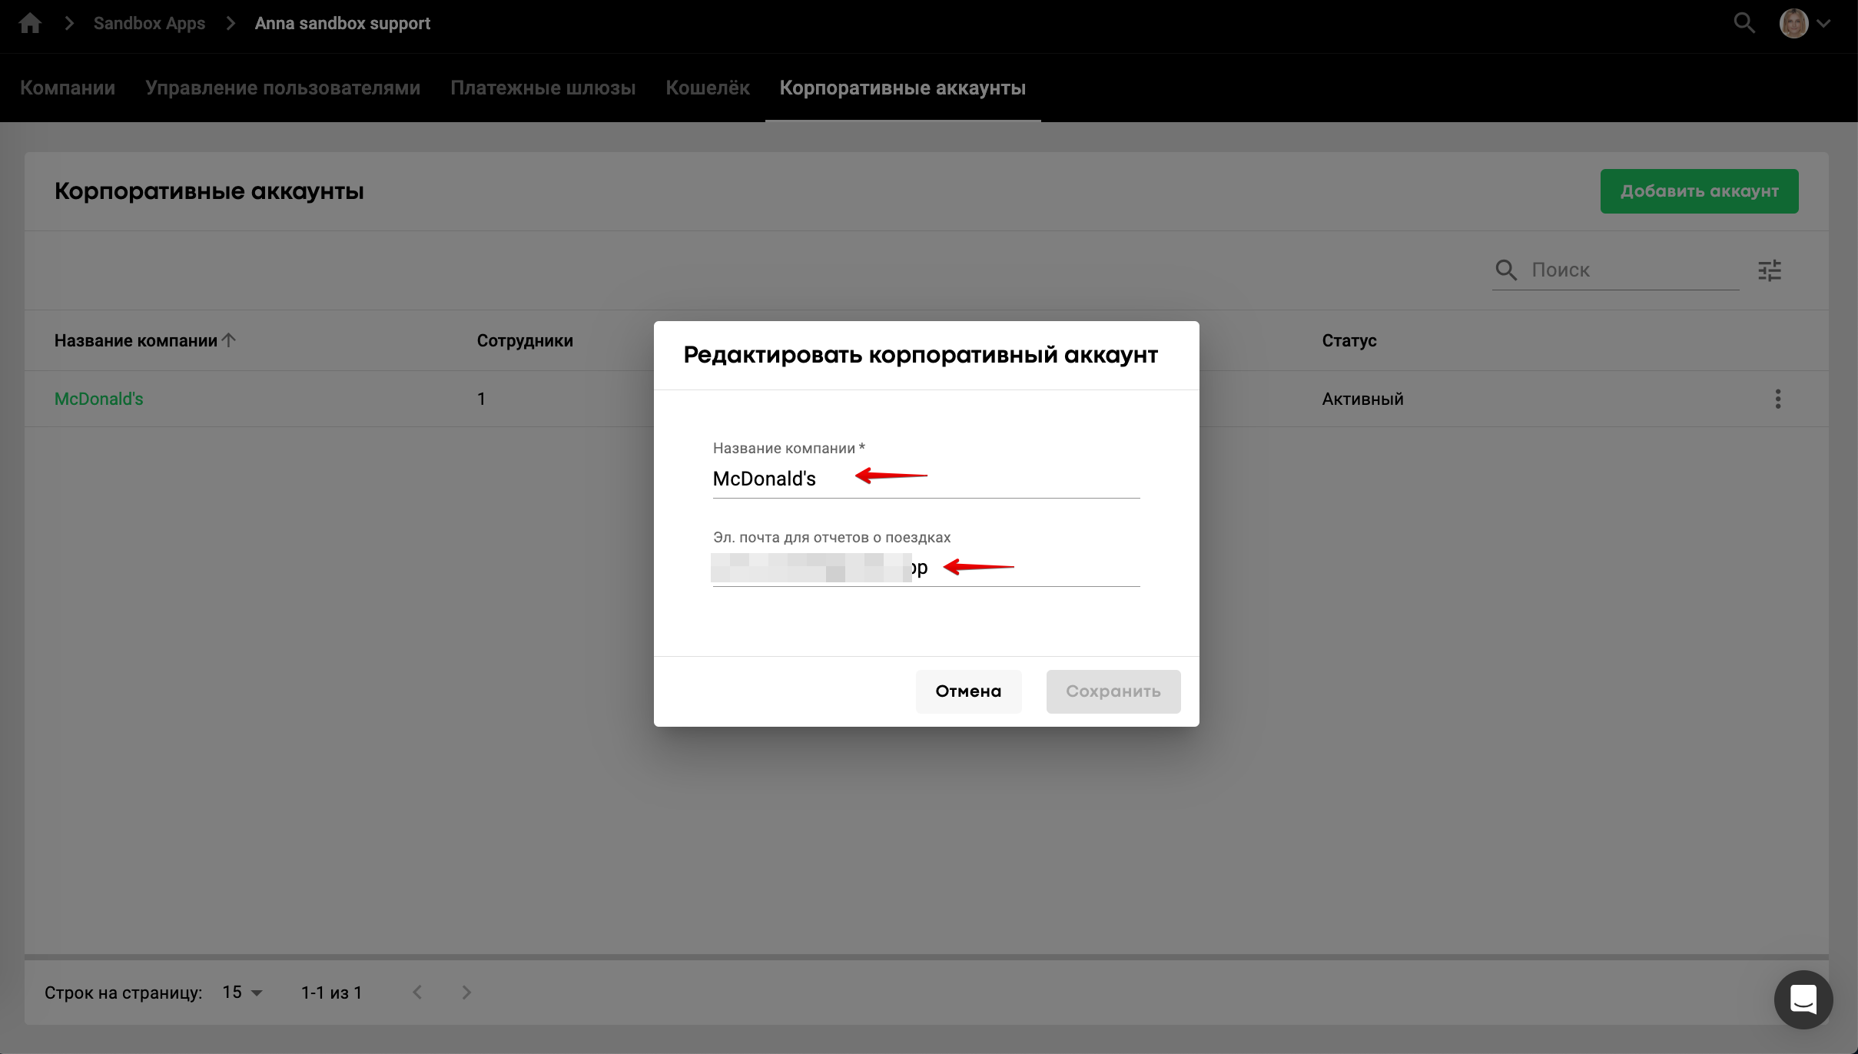Open the three-dot menu for McDonald's row
1858x1054 pixels.
tap(1777, 399)
